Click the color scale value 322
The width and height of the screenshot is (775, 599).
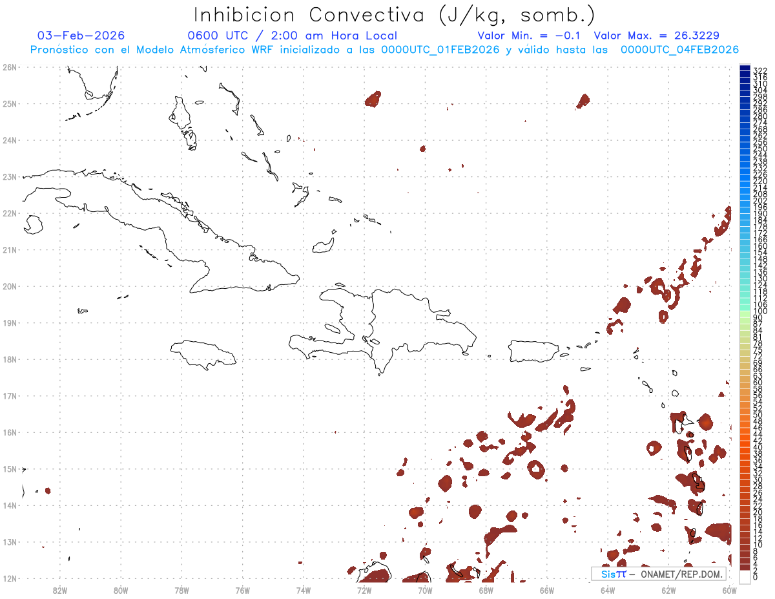point(760,70)
